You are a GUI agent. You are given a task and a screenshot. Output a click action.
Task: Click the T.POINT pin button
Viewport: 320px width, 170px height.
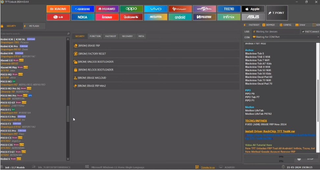(277, 13)
